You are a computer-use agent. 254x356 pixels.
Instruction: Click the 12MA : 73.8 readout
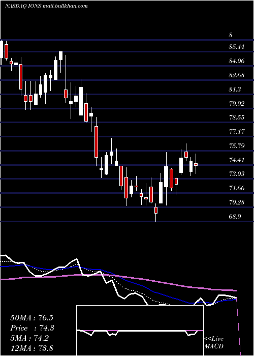32,348
